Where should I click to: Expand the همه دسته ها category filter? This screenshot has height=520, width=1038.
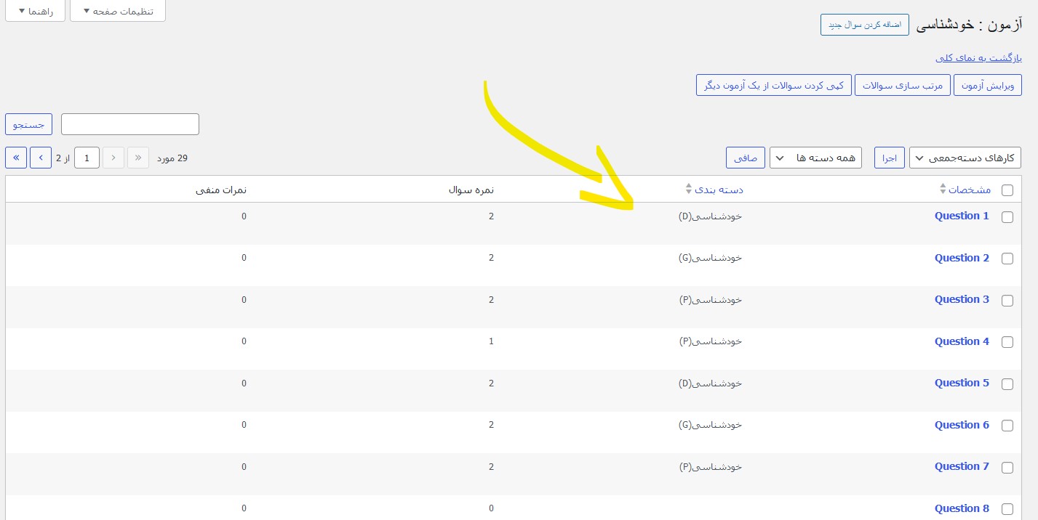815,158
